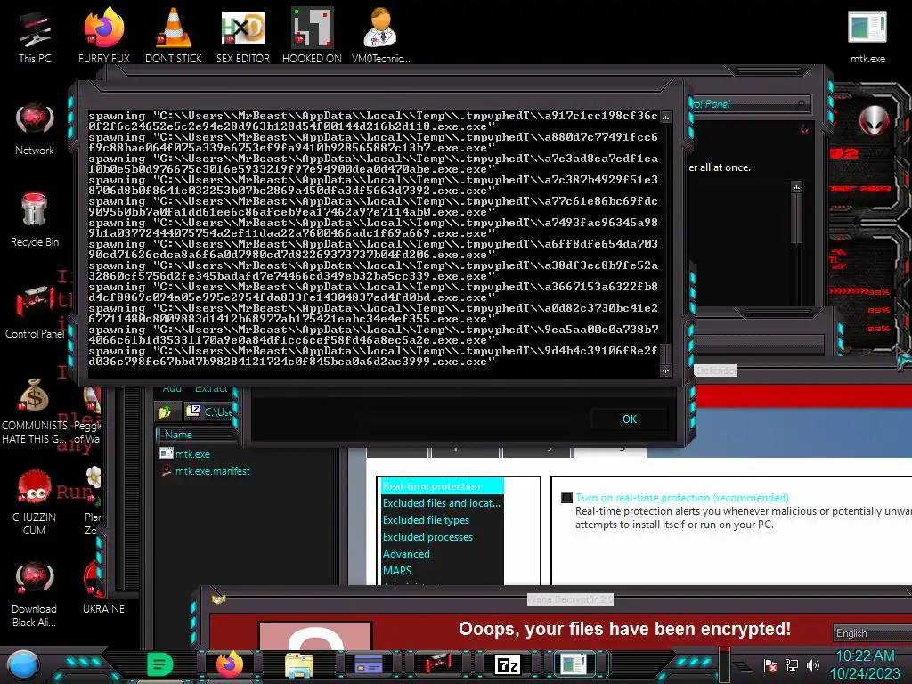Viewport: 912px width, 684px height.
Task: Select mtk.exe in the 7-Zip list
Action: pyautogui.click(x=192, y=453)
